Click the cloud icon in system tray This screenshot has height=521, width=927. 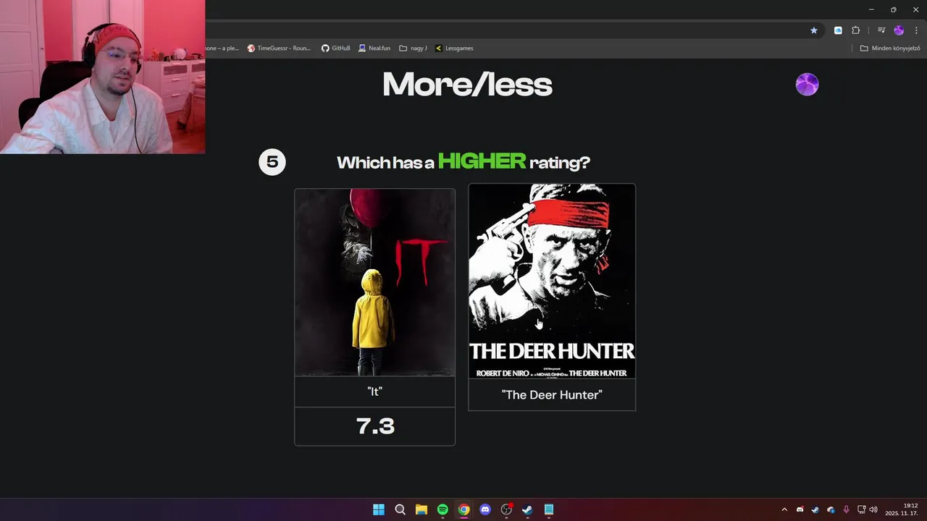click(x=831, y=509)
